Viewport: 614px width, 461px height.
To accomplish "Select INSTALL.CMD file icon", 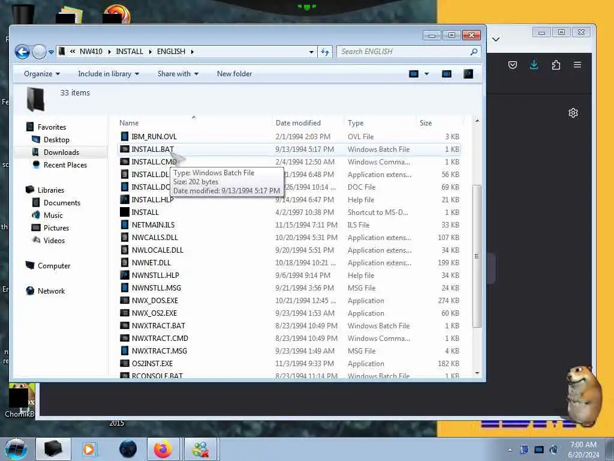I will [x=125, y=161].
